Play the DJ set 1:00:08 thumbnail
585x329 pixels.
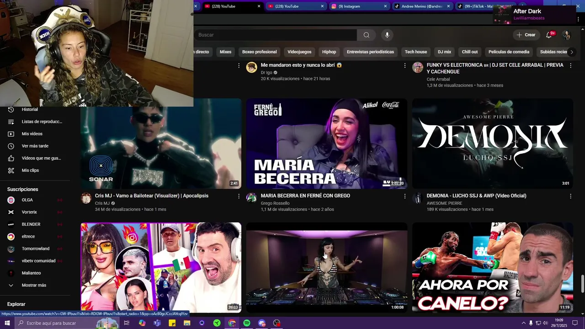[327, 267]
